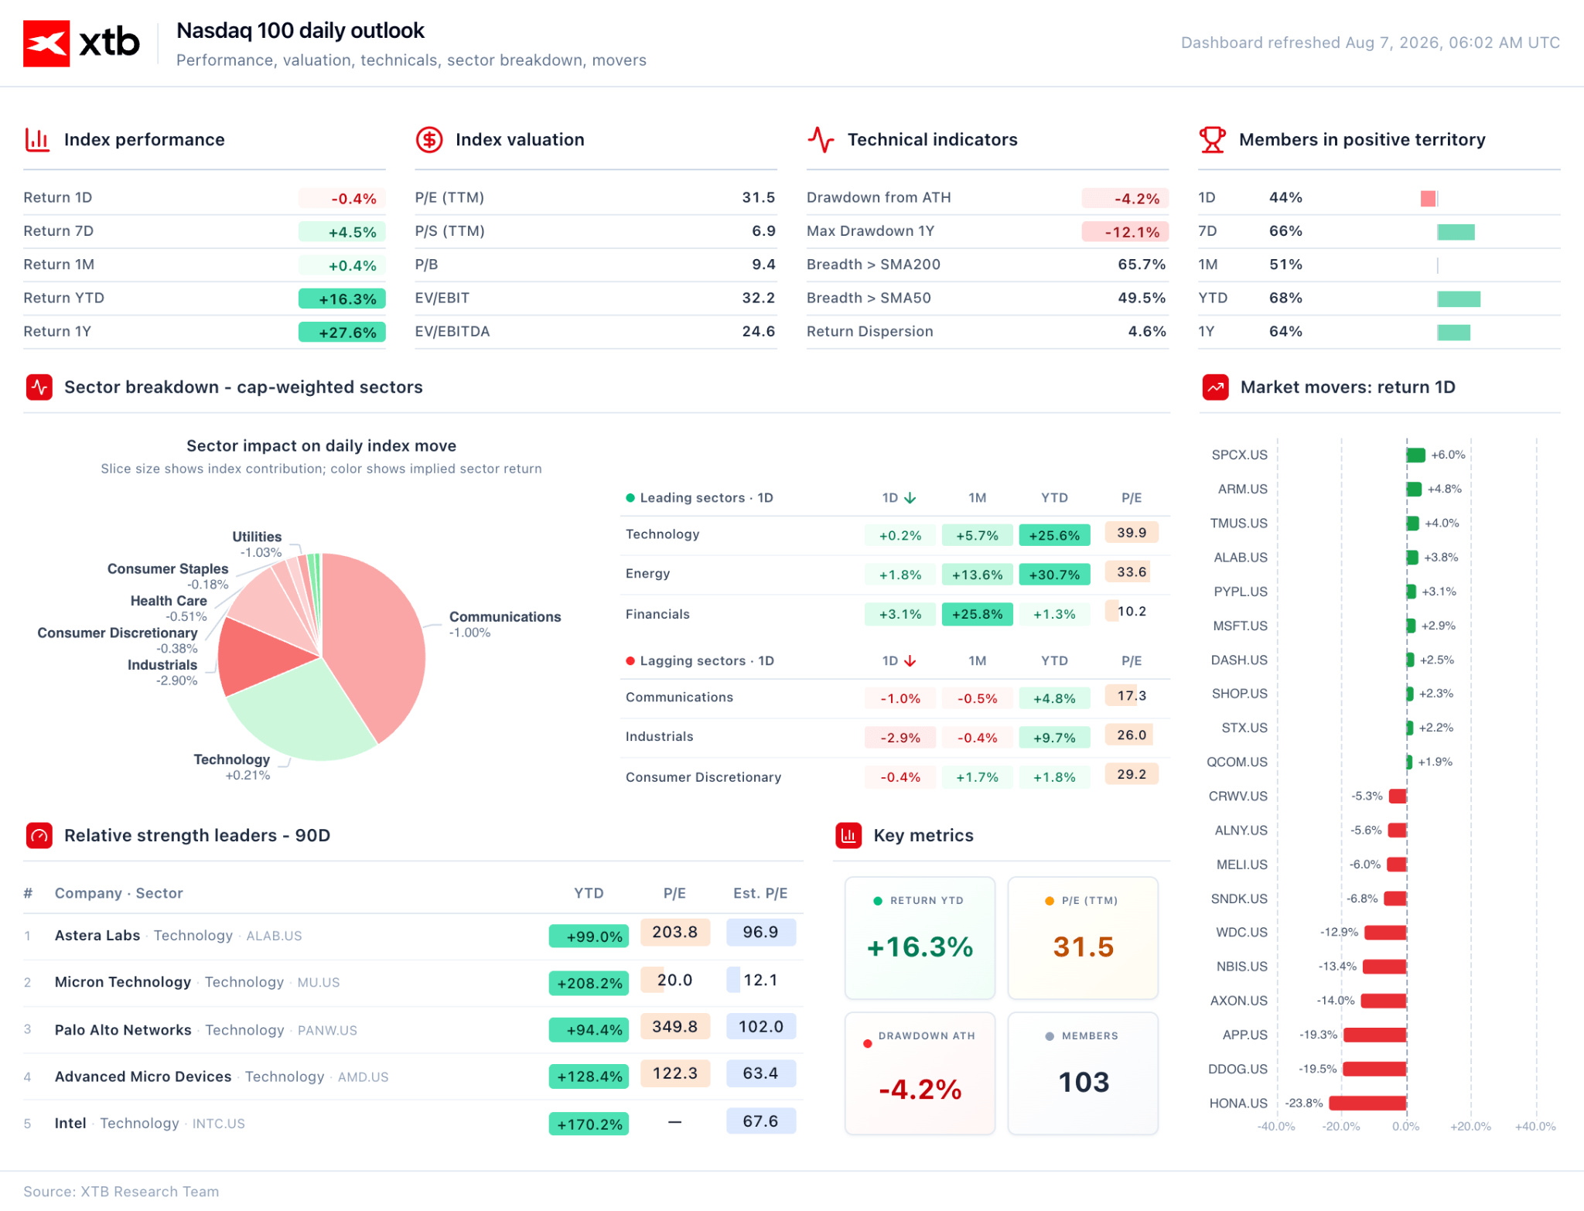
Task: Click the P/S (TTM) value 6.9
Action: [763, 231]
